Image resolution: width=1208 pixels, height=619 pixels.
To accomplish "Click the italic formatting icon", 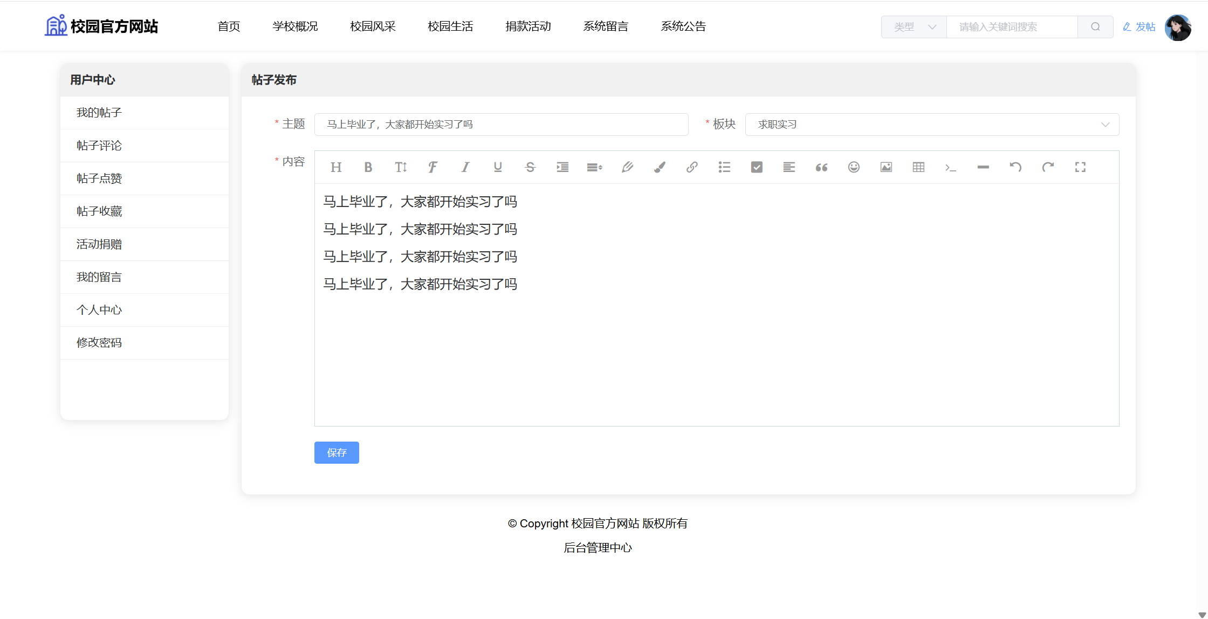I will pyautogui.click(x=465, y=167).
